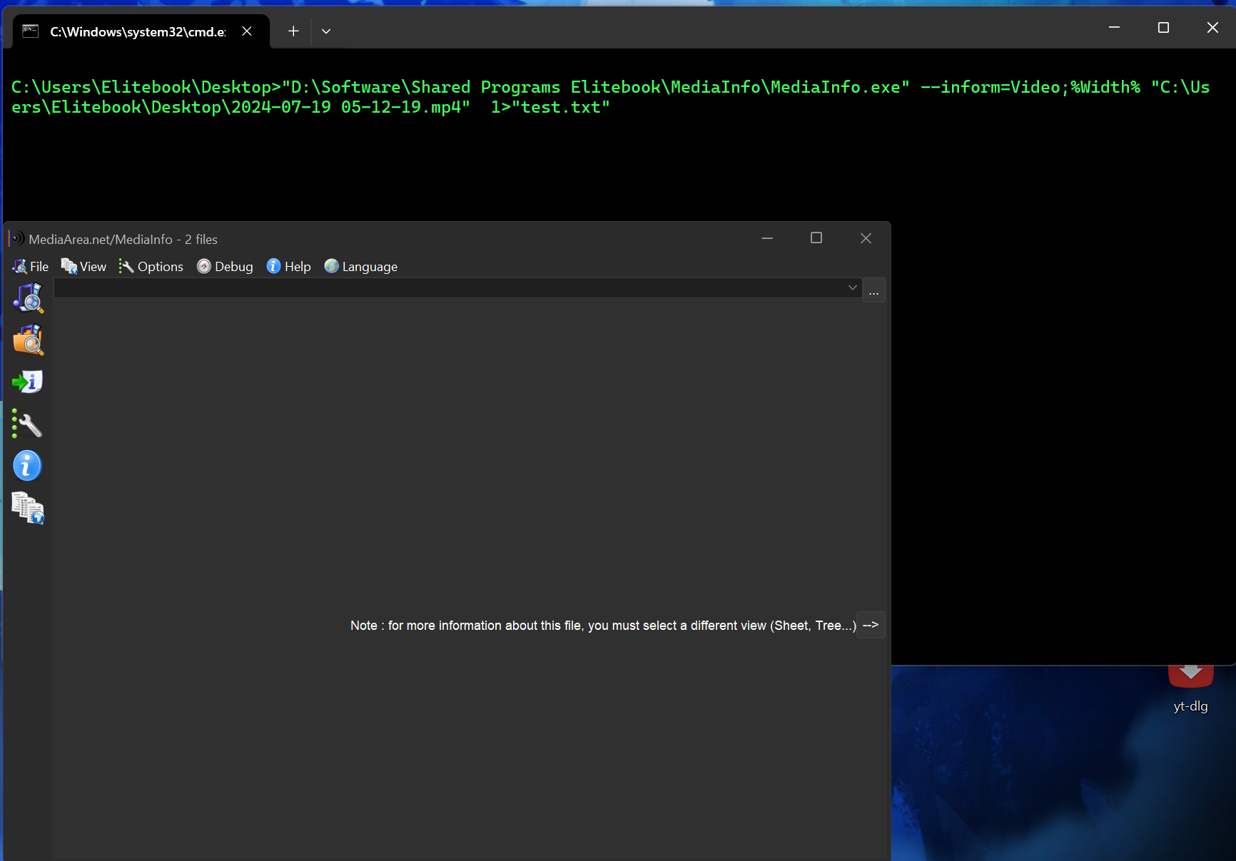Expand the file selection dropdown in MediaInfo
1236x861 pixels.
click(852, 287)
